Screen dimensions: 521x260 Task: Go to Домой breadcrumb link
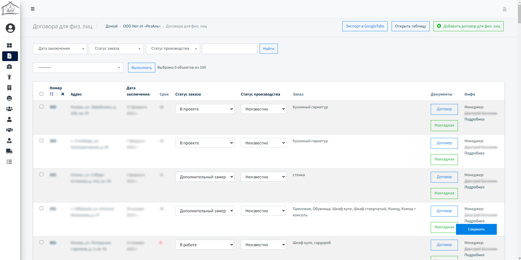[x=111, y=26]
